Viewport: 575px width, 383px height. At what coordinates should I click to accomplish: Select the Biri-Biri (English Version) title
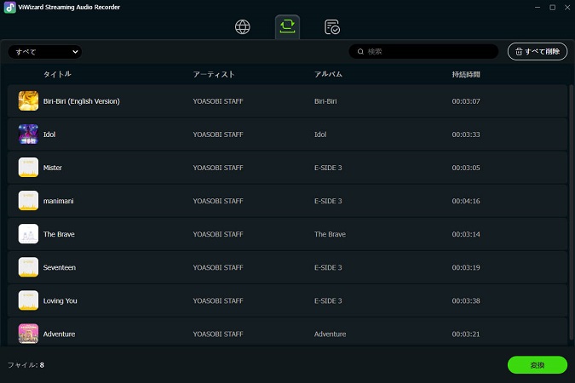[82, 101]
